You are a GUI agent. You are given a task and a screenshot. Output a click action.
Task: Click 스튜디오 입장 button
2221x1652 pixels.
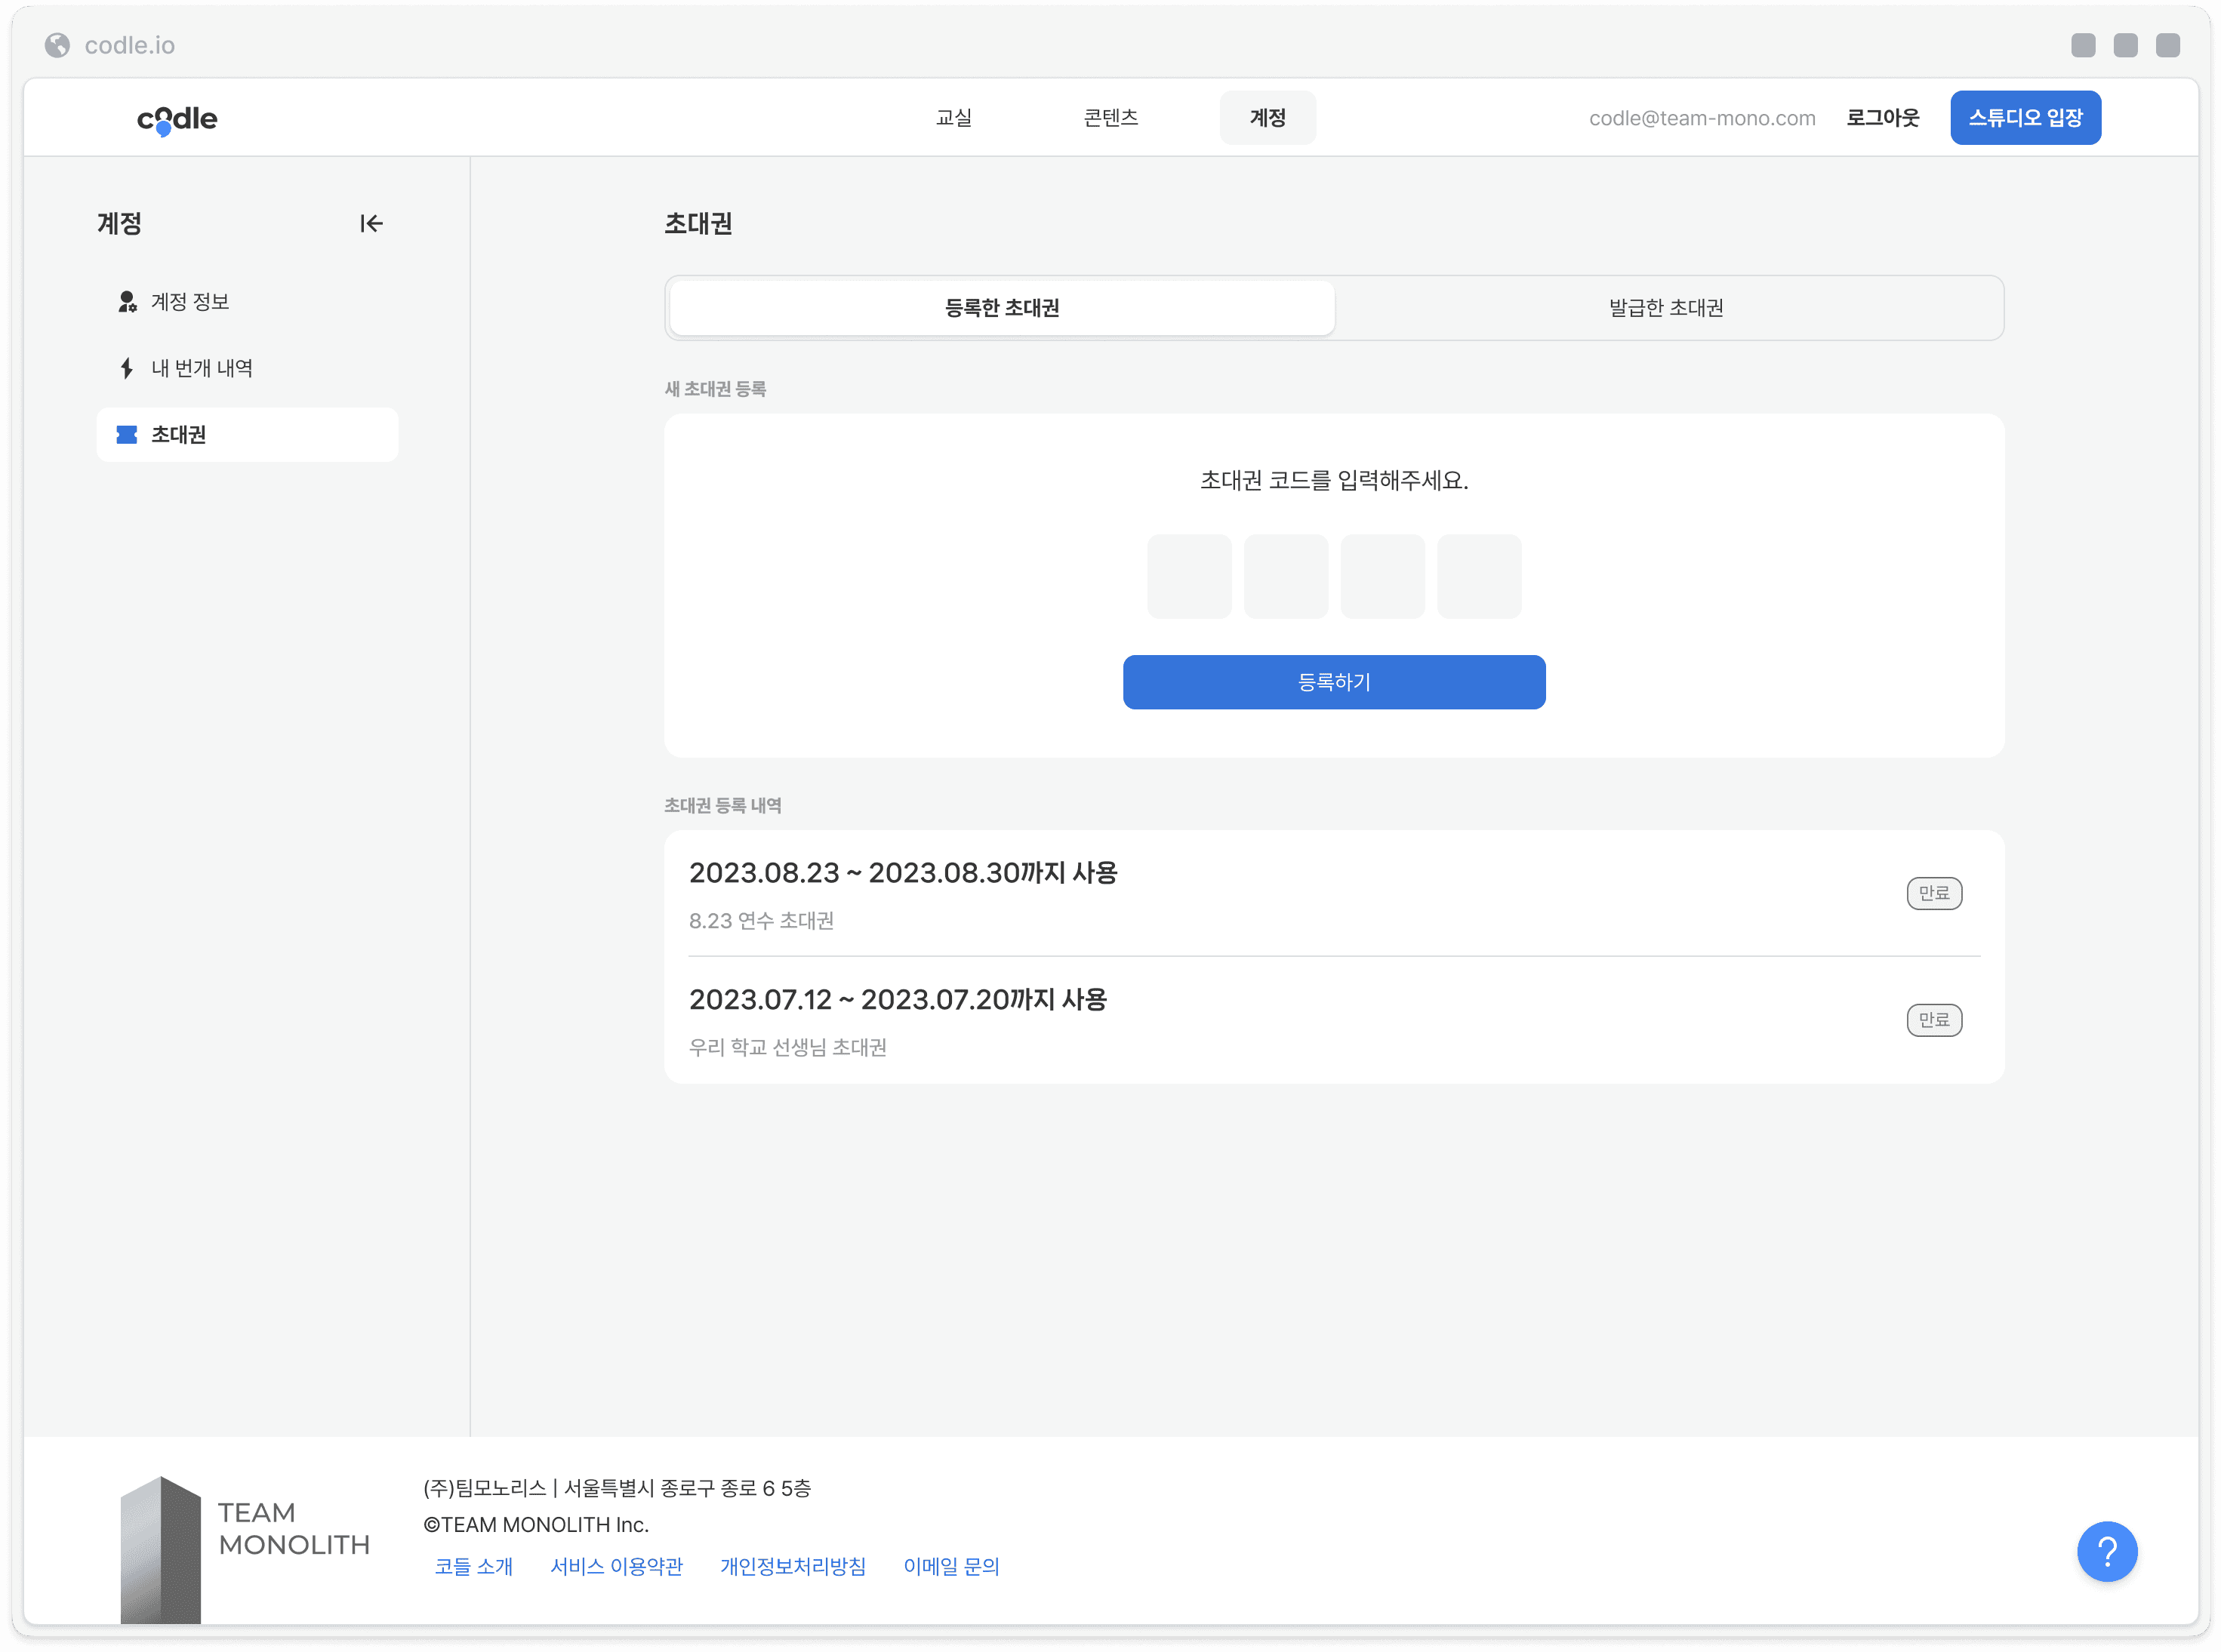click(x=2025, y=118)
